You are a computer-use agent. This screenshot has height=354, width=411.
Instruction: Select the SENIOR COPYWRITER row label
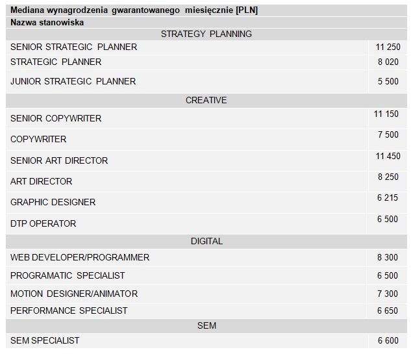coord(56,118)
